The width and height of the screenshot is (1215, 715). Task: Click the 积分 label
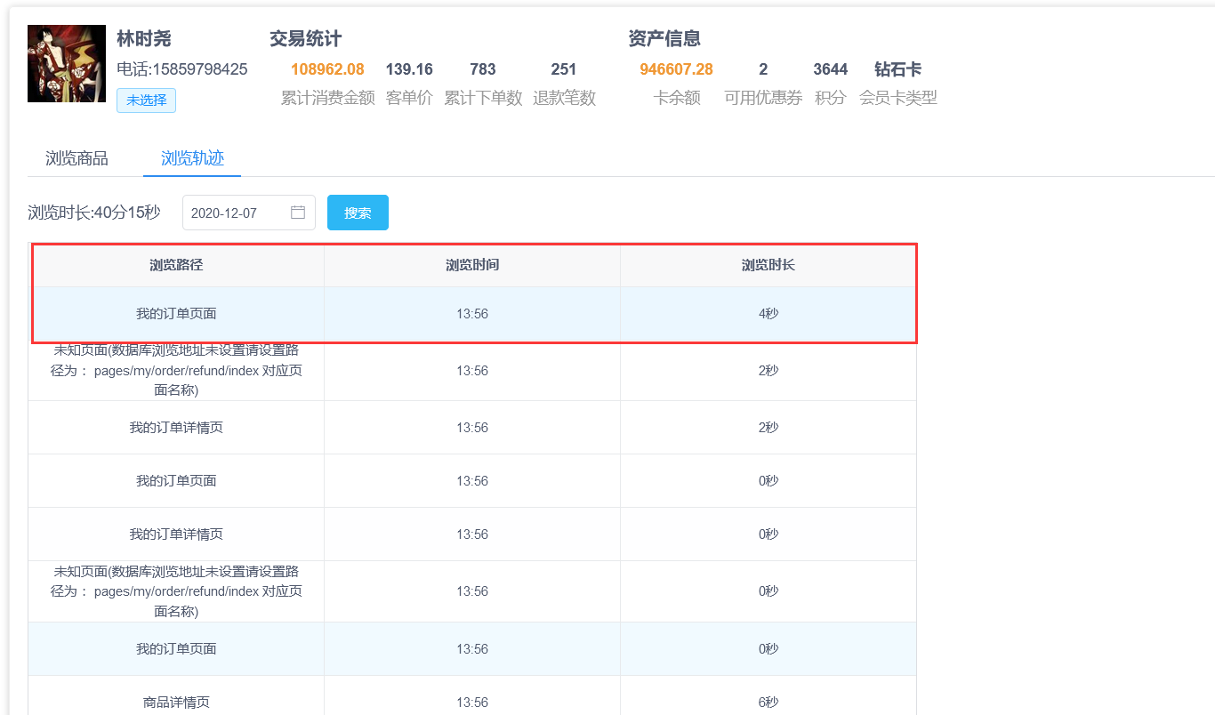pyautogui.click(x=830, y=98)
